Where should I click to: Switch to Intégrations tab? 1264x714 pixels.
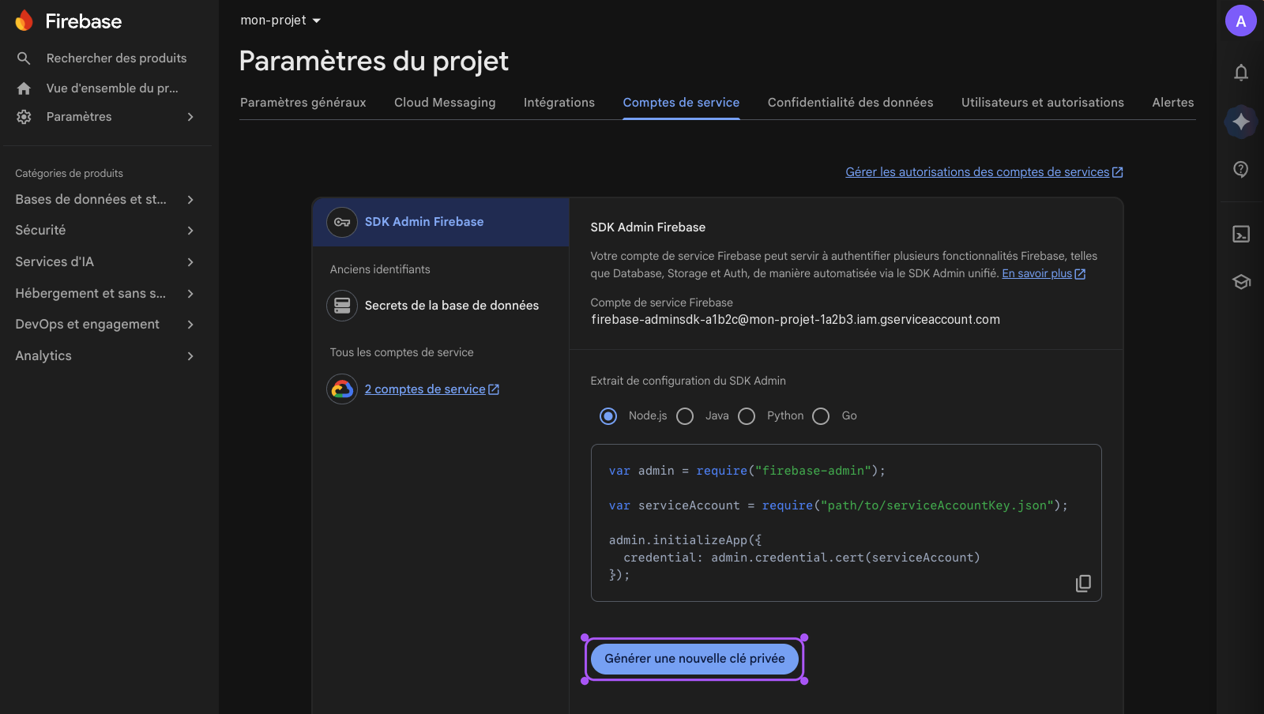pos(559,103)
